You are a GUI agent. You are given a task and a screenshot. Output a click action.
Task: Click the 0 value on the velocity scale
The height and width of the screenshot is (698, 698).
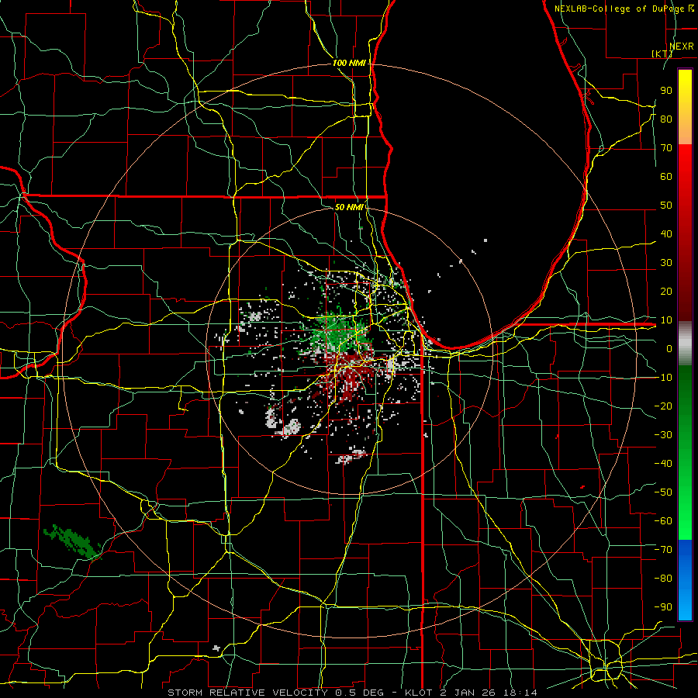pyautogui.click(x=669, y=348)
